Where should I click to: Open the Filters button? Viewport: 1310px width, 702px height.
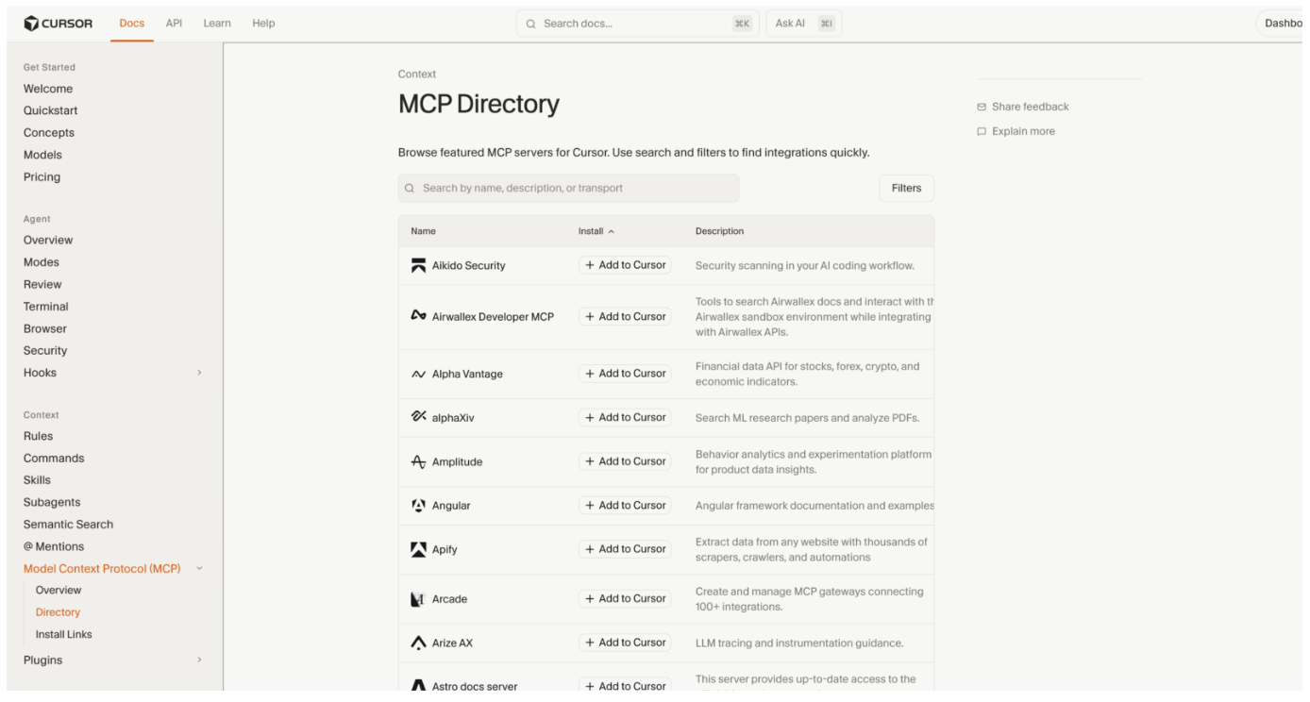[905, 188]
